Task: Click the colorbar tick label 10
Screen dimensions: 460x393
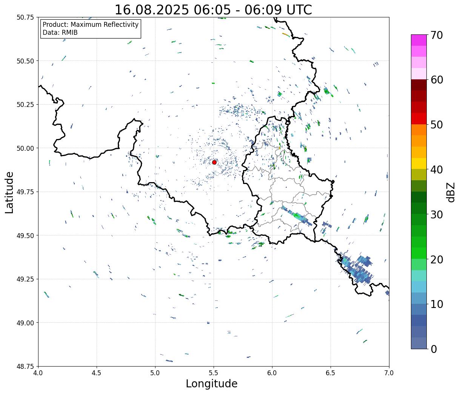Action: tap(437, 304)
